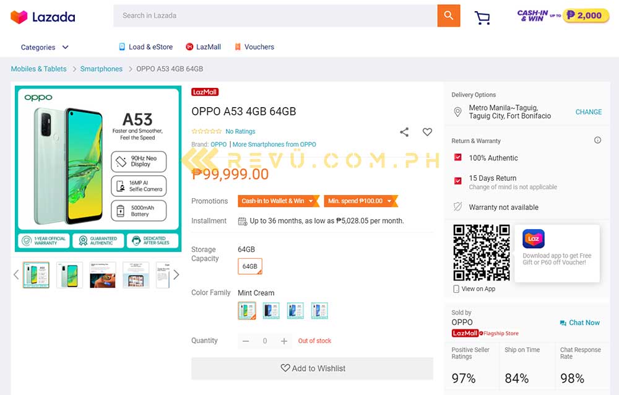Click the Add to Wishlist button

point(312,368)
